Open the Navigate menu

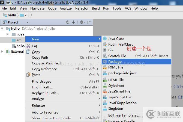(37, 8)
